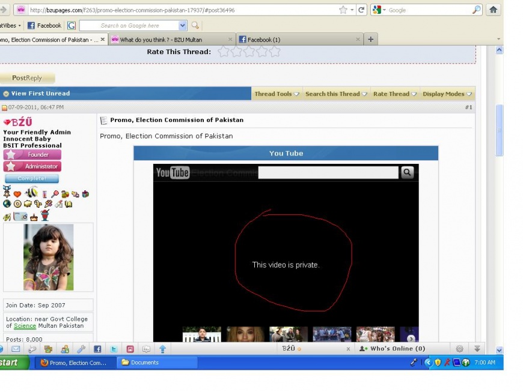This screenshot has width=523, height=392.
Task: Open Facebook share icon in bottom bar
Action: 97,349
